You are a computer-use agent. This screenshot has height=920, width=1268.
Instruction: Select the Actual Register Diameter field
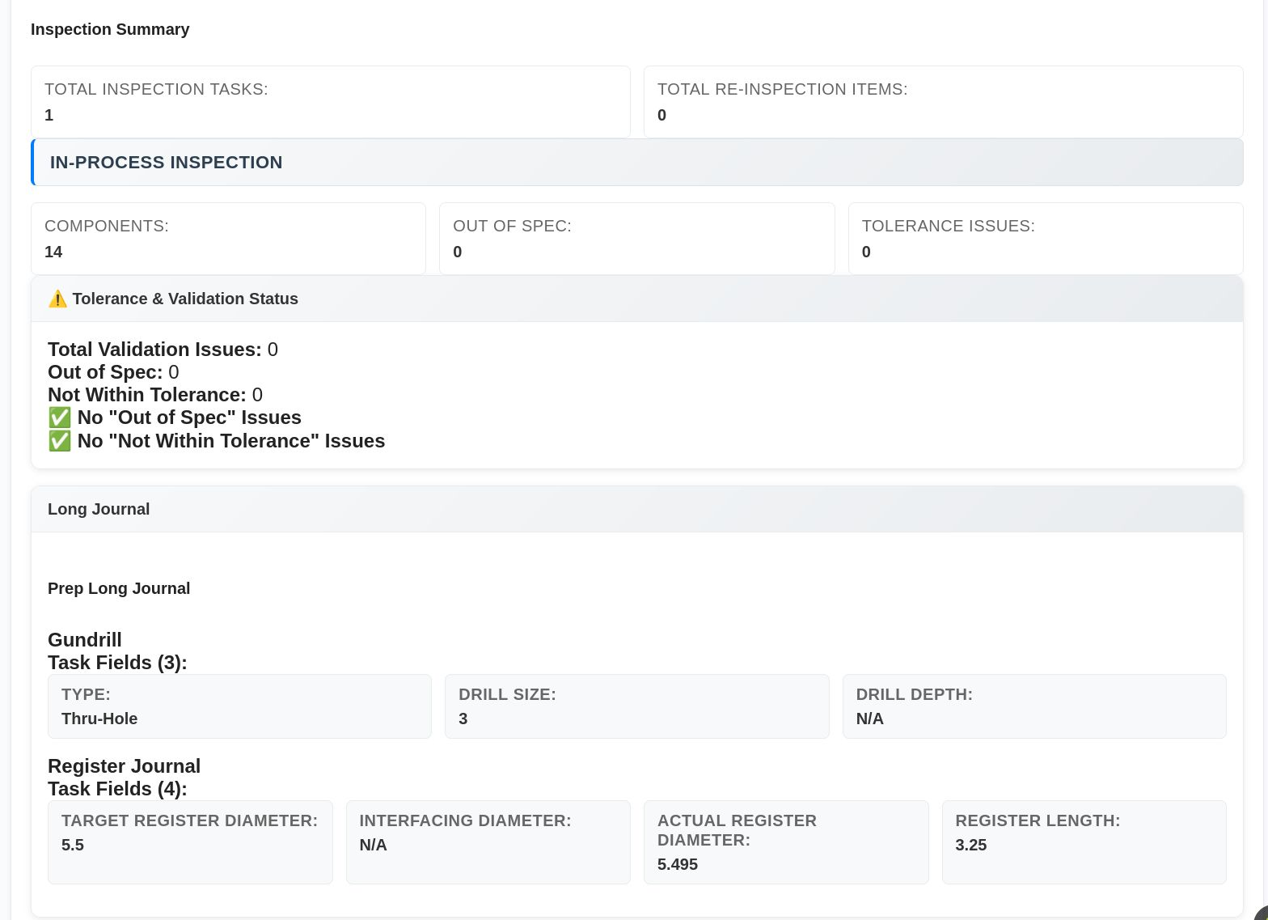(x=785, y=842)
